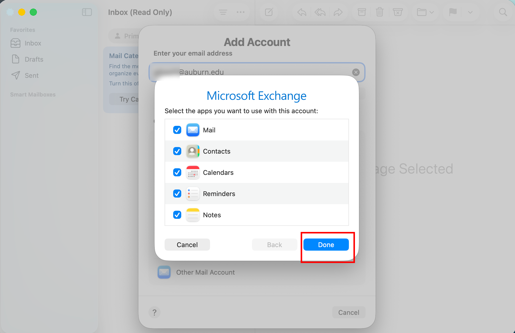The width and height of the screenshot is (515, 333).
Task: Open the Move to folder dropdown
Action: coord(425,12)
